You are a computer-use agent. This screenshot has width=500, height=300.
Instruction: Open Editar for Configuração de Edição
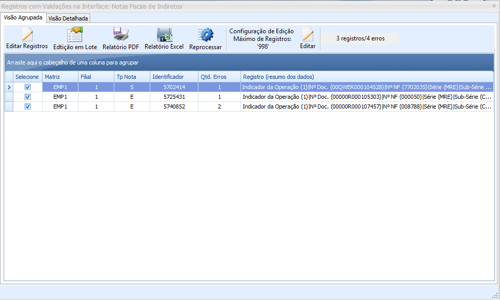(x=308, y=35)
